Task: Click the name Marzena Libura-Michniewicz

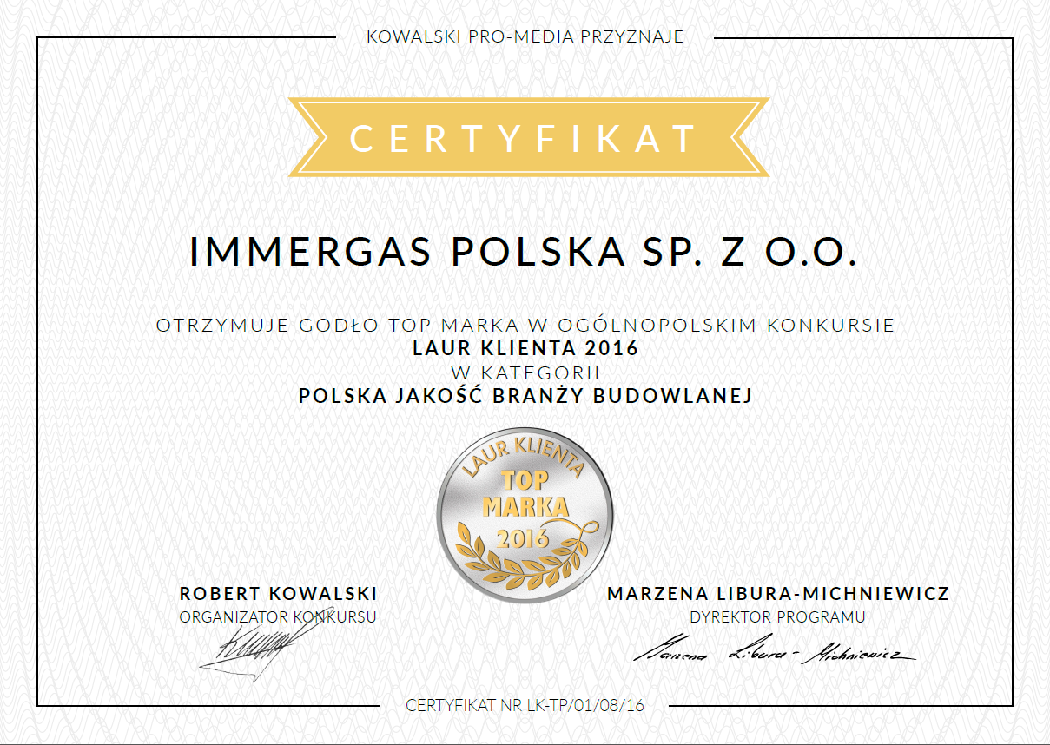Action: 778,594
